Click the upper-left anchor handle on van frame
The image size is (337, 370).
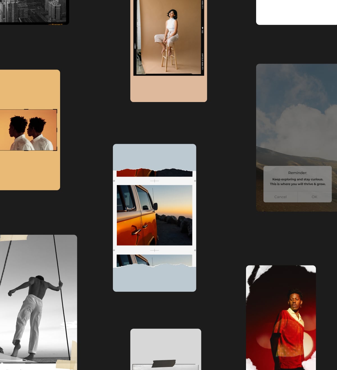[x=115, y=181]
